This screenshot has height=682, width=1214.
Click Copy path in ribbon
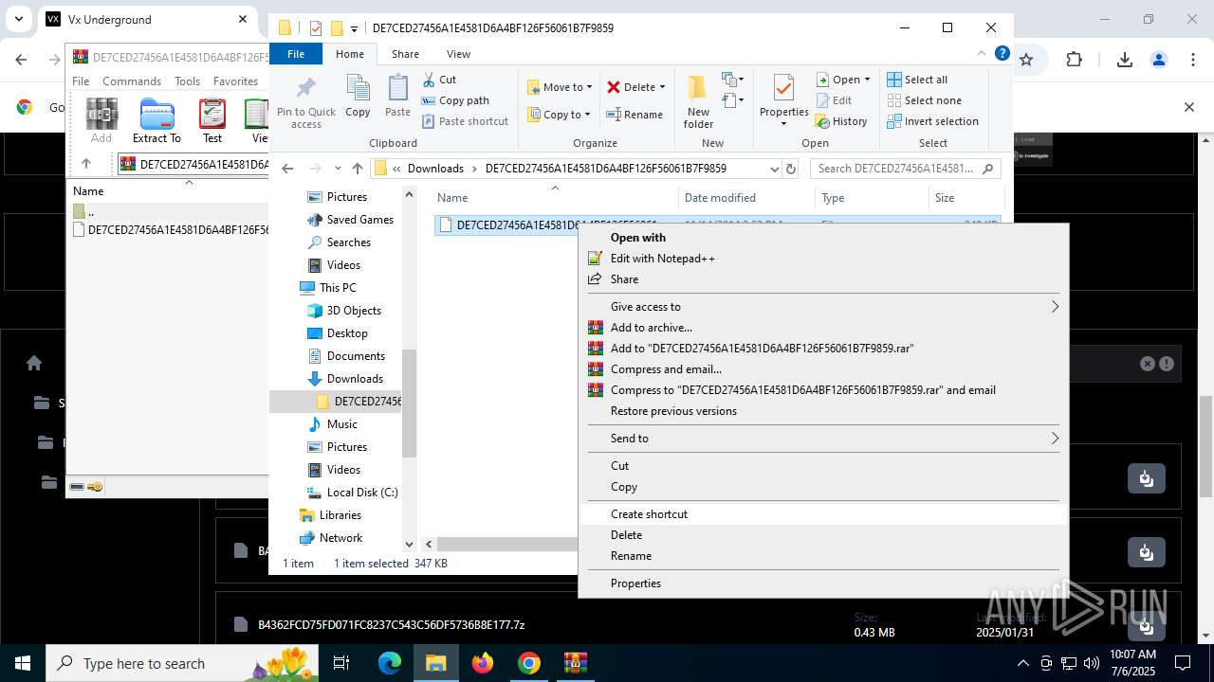pyautogui.click(x=455, y=100)
